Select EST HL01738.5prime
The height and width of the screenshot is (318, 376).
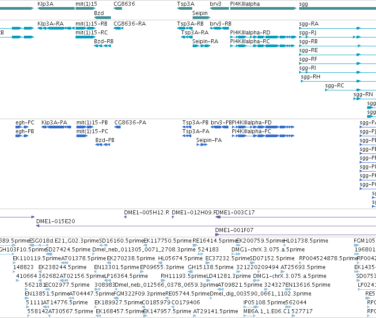[x=285, y=245]
